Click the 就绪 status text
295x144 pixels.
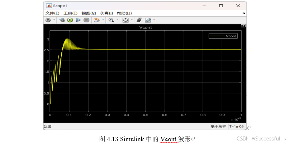coord(47,127)
